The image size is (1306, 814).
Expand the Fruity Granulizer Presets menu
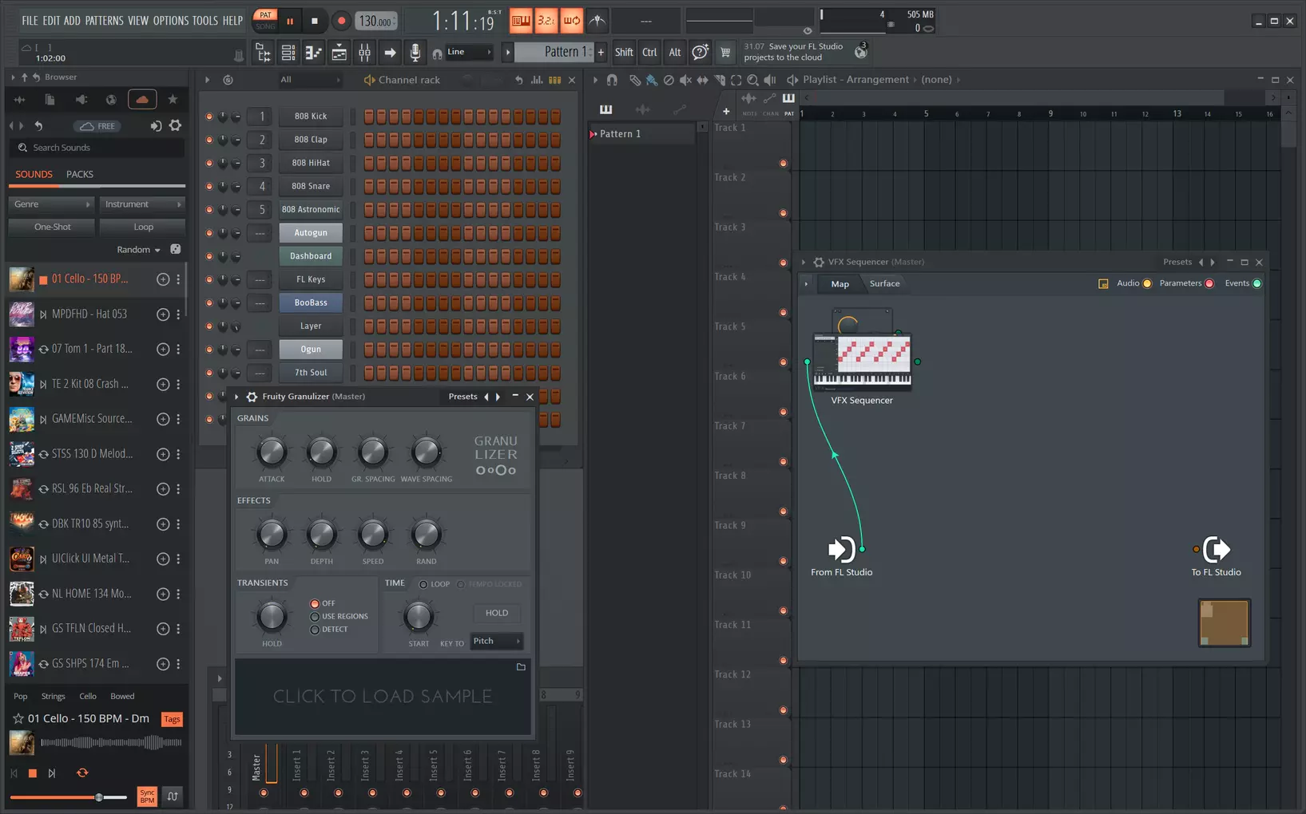coord(463,397)
